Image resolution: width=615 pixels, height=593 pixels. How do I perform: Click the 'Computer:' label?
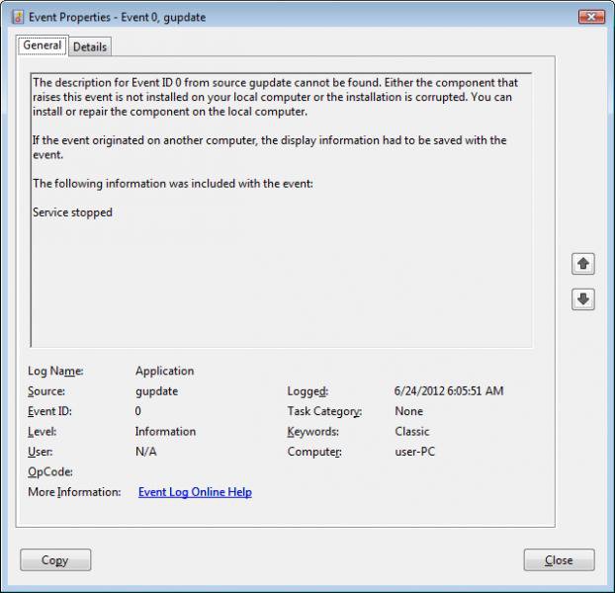point(314,452)
